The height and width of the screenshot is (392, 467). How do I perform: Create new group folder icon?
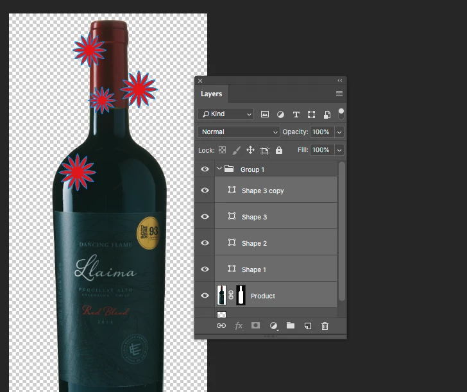(x=291, y=325)
